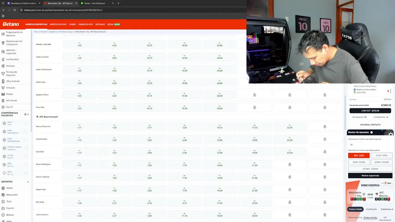This screenshot has height=222, width=395.
Task: Click the Mentor de Apuestas info icon
Action: coord(372,132)
